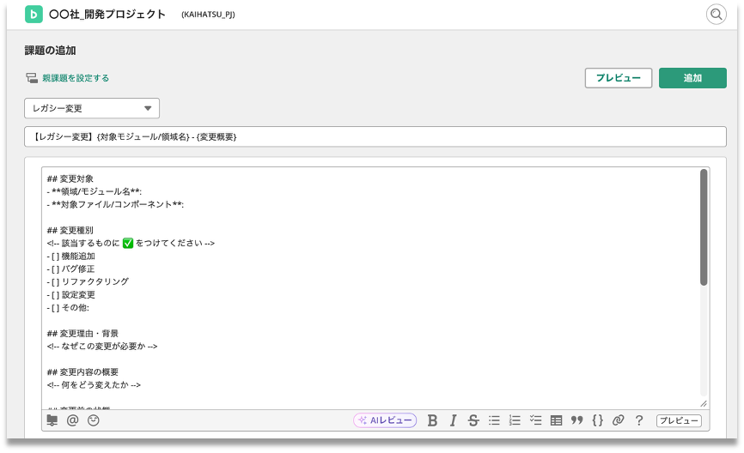Click the heading "## 変更内容の概要"
Image resolution: width=744 pixels, height=453 pixels.
point(82,372)
